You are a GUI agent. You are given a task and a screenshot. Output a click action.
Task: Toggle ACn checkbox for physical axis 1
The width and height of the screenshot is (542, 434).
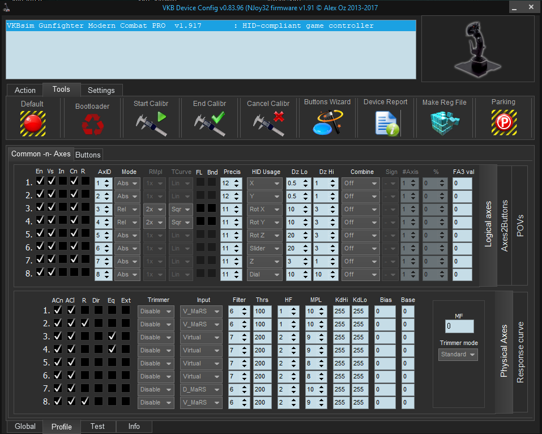coord(58,310)
